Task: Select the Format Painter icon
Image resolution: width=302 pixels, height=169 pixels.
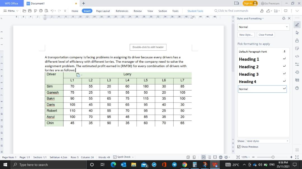Action: pos(36,11)
